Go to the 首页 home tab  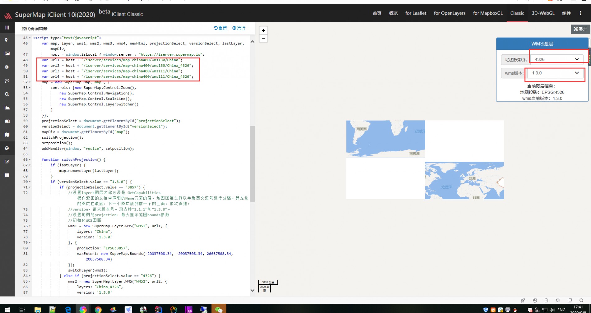[x=377, y=13]
